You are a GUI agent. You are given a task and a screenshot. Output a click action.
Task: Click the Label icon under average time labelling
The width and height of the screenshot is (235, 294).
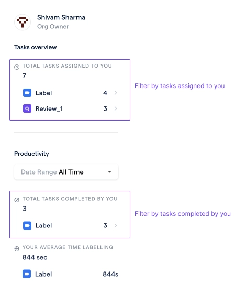click(x=27, y=274)
